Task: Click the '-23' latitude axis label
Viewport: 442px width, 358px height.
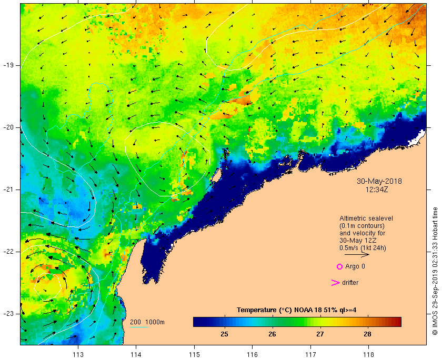Action: point(8,314)
